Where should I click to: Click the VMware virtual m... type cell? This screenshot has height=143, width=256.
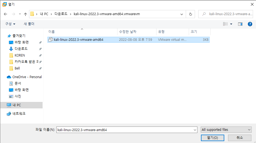[172, 40]
